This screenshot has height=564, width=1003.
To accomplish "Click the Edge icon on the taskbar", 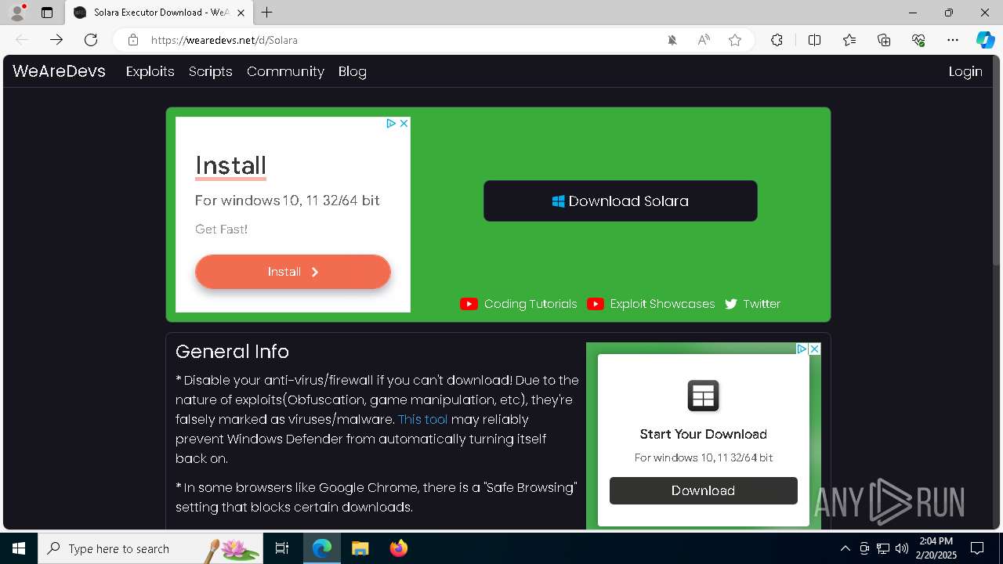I will 322,548.
